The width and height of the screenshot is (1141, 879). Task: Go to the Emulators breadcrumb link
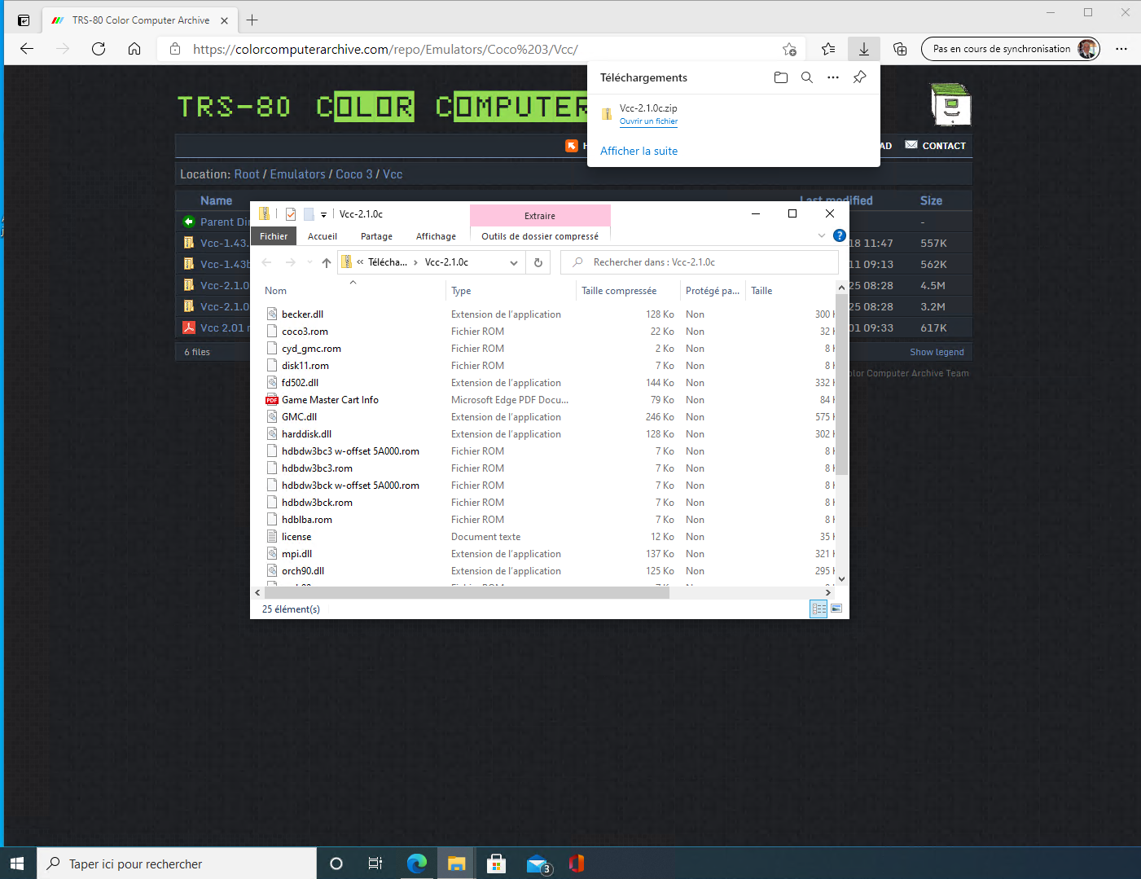[x=297, y=174]
